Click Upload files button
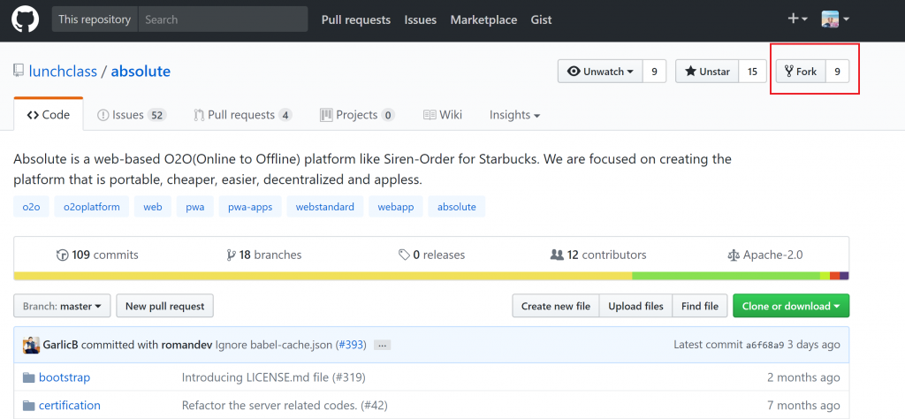This screenshot has height=419, width=905. coord(636,306)
